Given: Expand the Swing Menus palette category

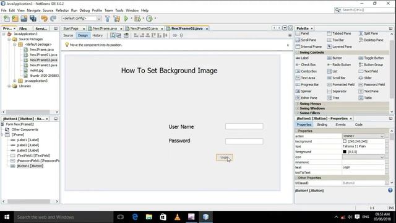Looking at the screenshot, I should click(297, 103).
